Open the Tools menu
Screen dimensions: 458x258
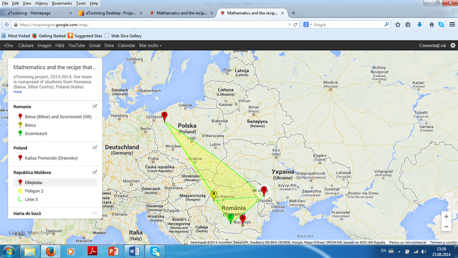click(x=81, y=3)
